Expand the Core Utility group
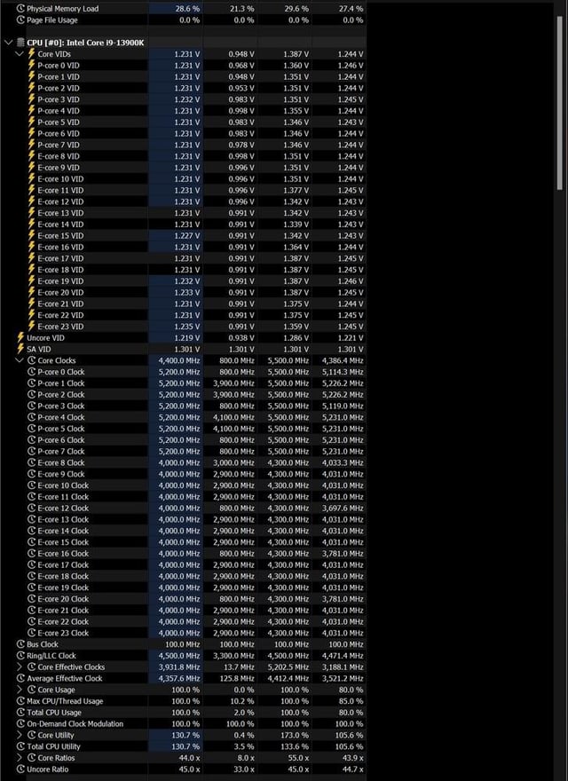Viewport: 568px width, 781px height. pyautogui.click(x=20, y=735)
